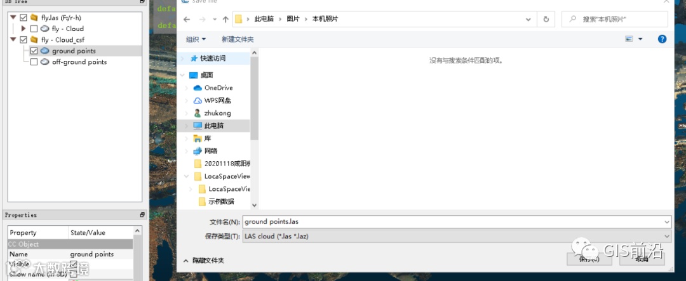Open the 文件名 dropdown arrow

pos(667,222)
